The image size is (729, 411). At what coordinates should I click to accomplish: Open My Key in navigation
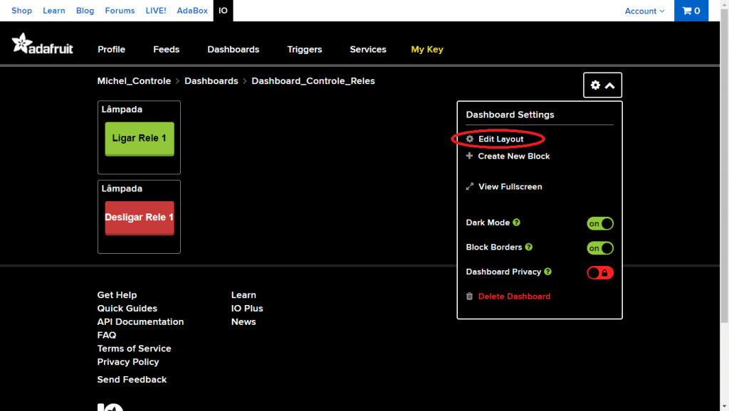coord(427,49)
